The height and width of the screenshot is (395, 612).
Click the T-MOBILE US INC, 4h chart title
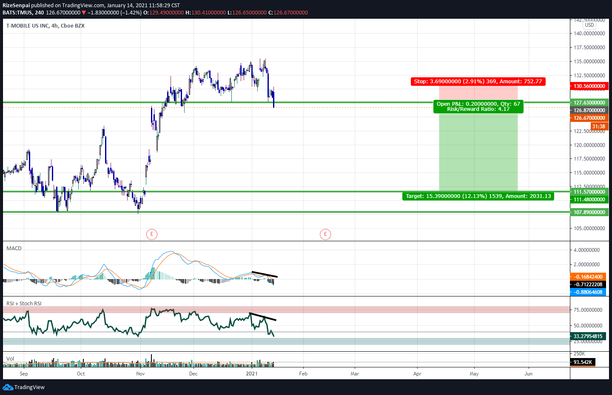tap(46, 26)
